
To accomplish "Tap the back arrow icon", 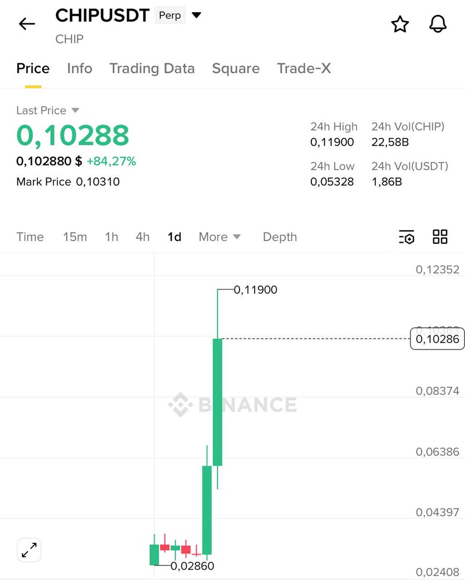I will tap(27, 24).
